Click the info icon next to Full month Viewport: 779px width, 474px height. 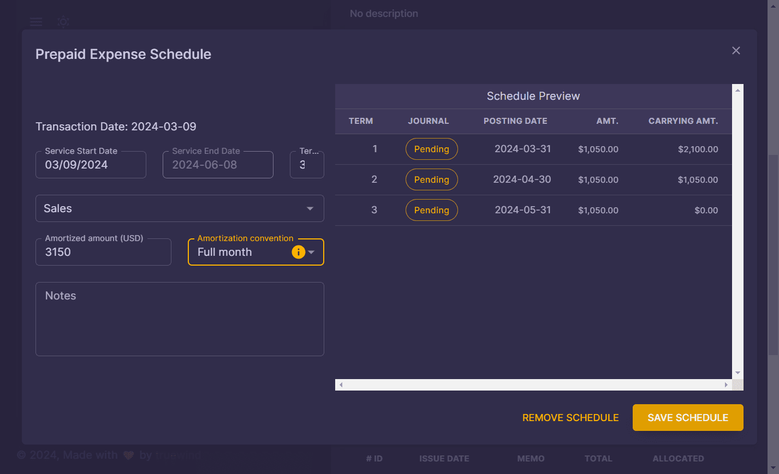click(x=298, y=252)
